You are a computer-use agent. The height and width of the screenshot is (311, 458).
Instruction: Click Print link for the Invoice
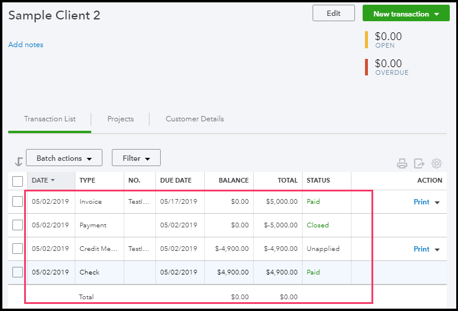(x=422, y=202)
